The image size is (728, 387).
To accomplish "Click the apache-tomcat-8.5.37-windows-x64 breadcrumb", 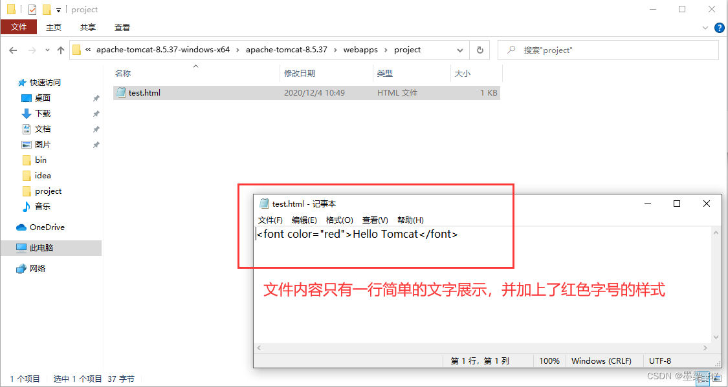I will (x=163, y=50).
